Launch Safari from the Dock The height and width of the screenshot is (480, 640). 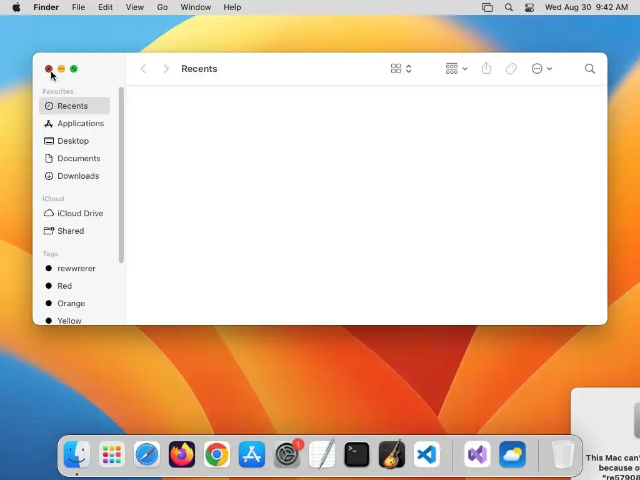[x=146, y=454]
